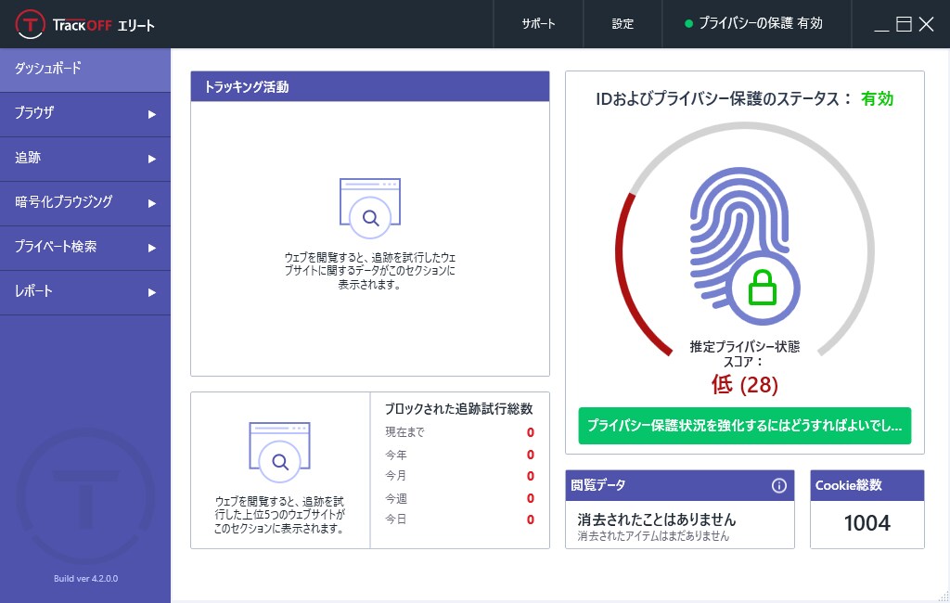Screen dimensions: 950x603
Task: Open レポート in the sidebar
Action: (85, 293)
